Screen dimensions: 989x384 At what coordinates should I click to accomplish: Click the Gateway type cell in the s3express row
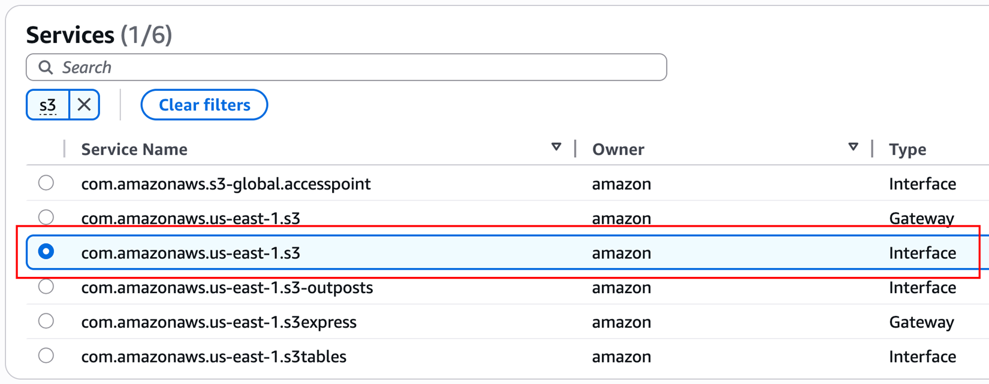(x=921, y=322)
